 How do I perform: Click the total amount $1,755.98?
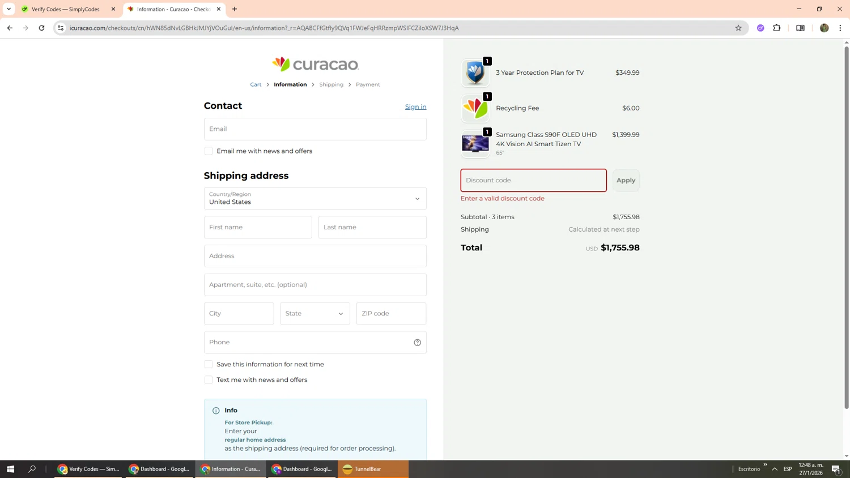(620, 248)
